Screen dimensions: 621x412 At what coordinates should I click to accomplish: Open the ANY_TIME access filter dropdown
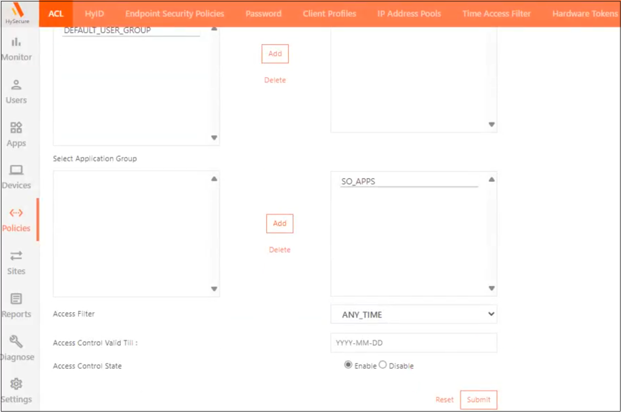[x=414, y=315]
